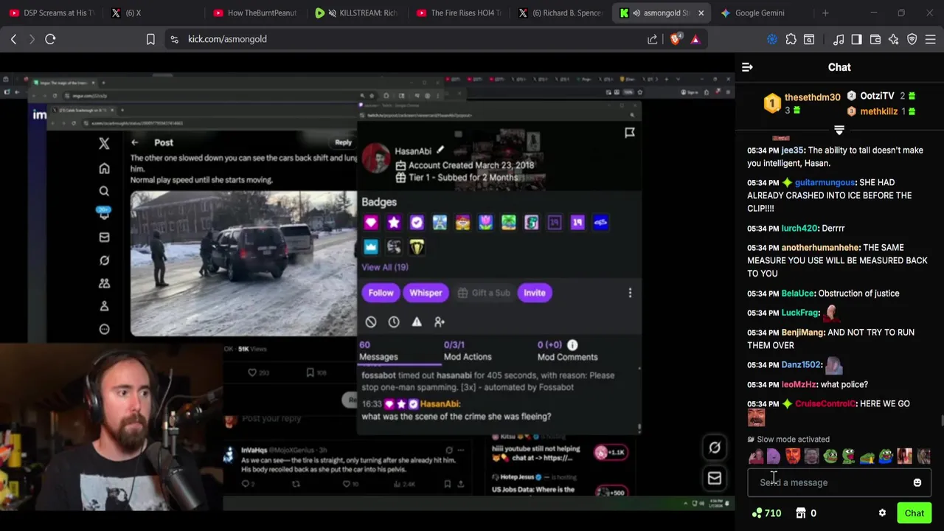Image resolution: width=944 pixels, height=531 pixels.
Task: Open thesethdm30 top gifter profile
Action: 812,97
